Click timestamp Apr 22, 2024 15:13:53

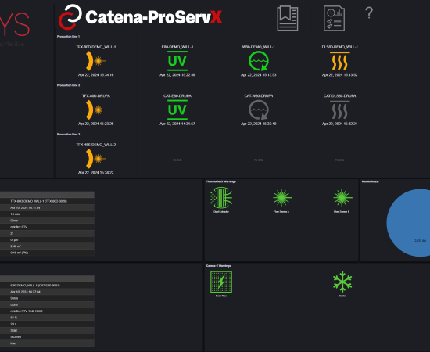[258, 74]
